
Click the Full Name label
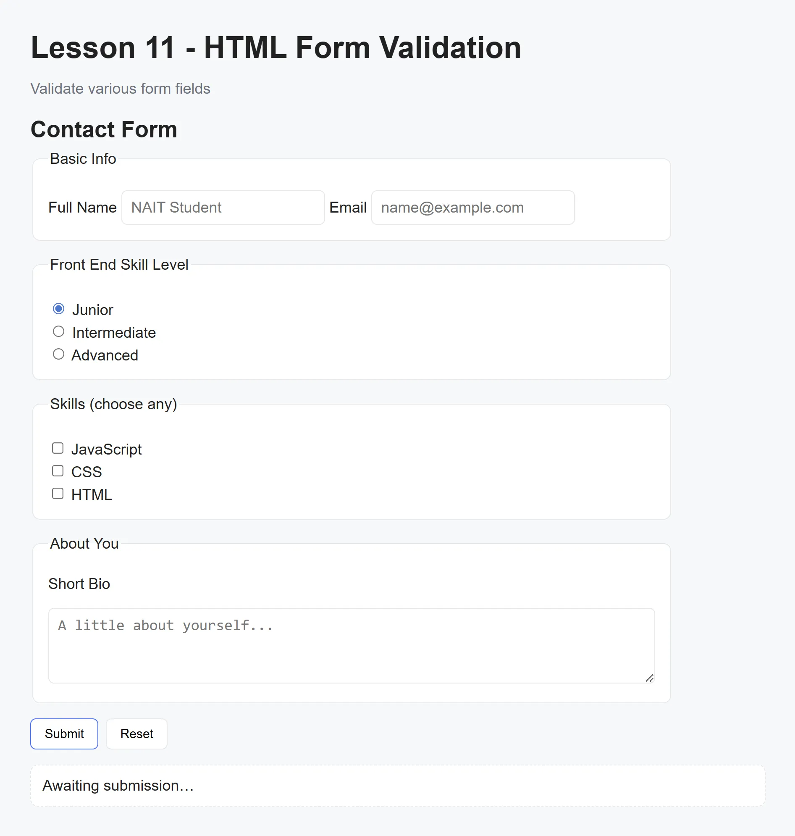click(x=82, y=207)
